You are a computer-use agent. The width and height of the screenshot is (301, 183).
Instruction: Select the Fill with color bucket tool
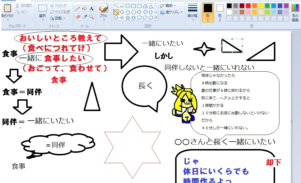click(x=84, y=8)
